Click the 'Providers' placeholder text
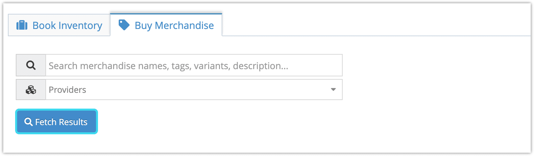 67,90
